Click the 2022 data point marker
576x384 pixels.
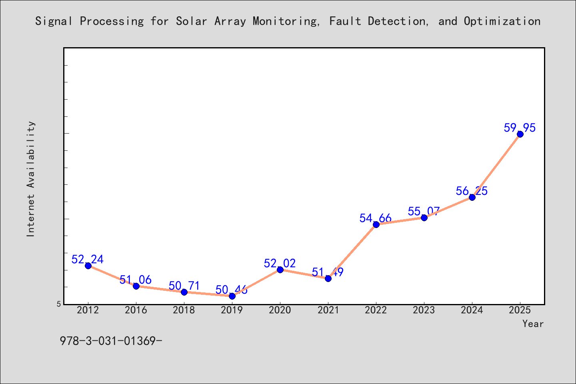(376, 224)
